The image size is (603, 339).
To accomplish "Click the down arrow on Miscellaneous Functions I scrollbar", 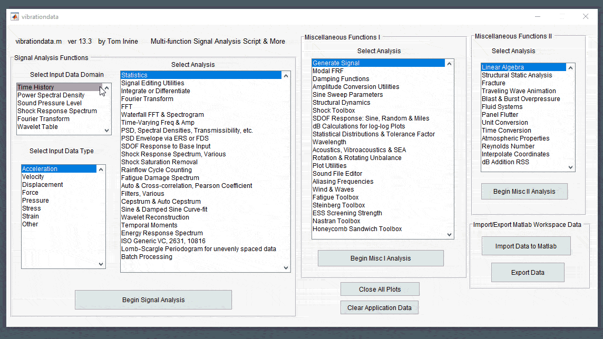I will point(449,234).
